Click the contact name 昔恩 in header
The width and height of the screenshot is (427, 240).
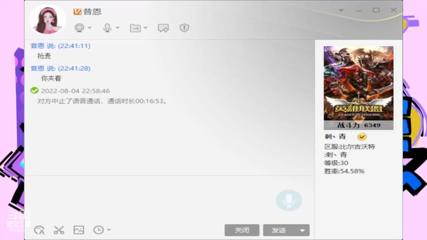tap(92, 11)
